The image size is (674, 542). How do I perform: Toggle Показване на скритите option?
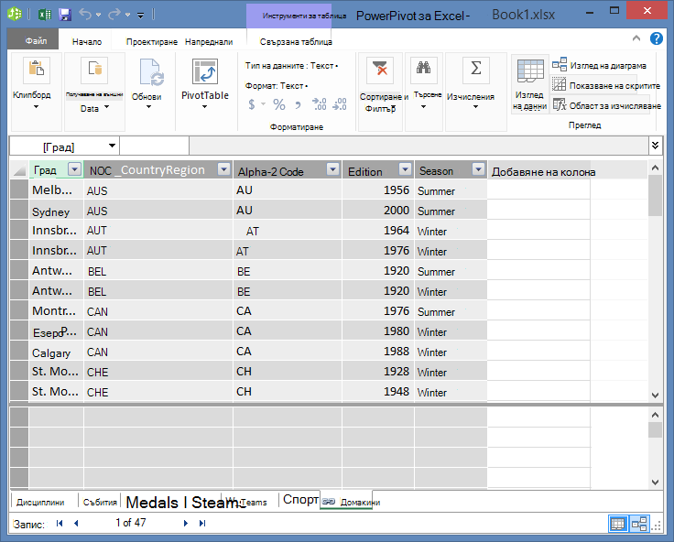tap(606, 85)
